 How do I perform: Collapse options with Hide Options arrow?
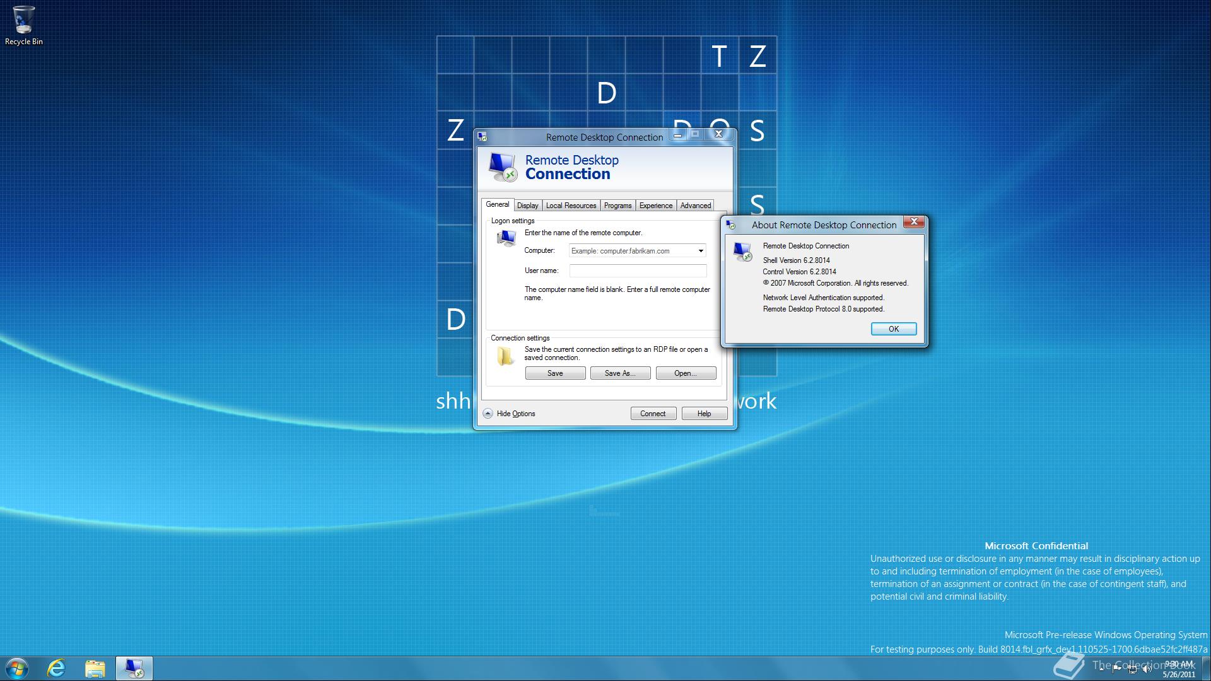click(x=488, y=414)
